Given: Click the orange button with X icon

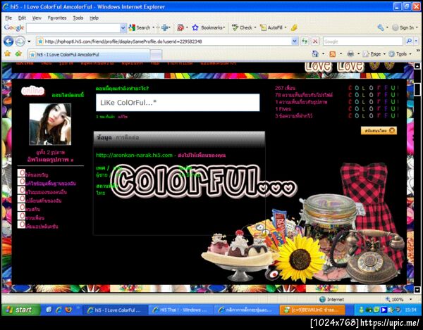Looking at the screenshot, I should pos(379,131).
